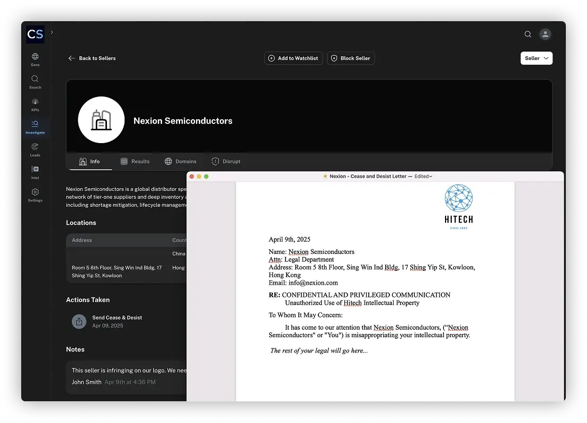Click the document title Nexion - Cease and Desist Letter

pyautogui.click(x=368, y=177)
